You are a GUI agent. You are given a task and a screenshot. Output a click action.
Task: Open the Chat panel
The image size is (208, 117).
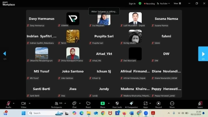74,105
